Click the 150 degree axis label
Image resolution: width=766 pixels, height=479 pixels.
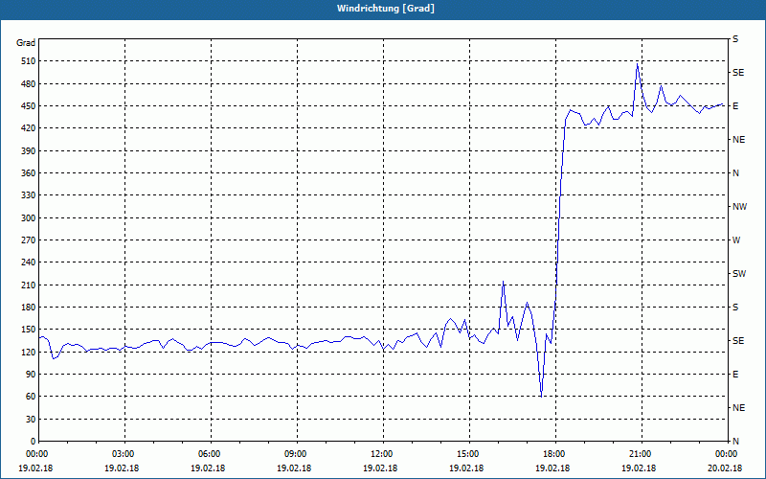pyautogui.click(x=30, y=329)
